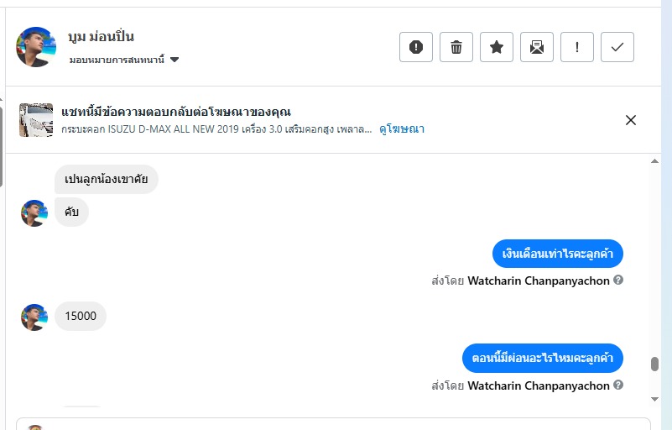672x430 pixels.
Task: Select the 15000 message bubble
Action: pyautogui.click(x=81, y=316)
